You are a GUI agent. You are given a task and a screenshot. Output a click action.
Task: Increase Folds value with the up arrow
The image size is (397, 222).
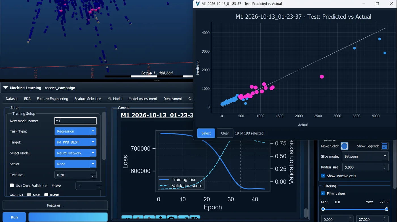[x=99, y=184]
